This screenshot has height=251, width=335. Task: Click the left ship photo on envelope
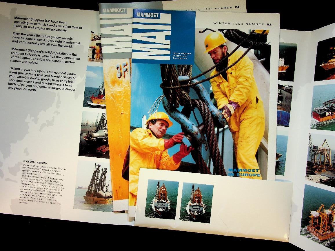(x=161, y=199)
